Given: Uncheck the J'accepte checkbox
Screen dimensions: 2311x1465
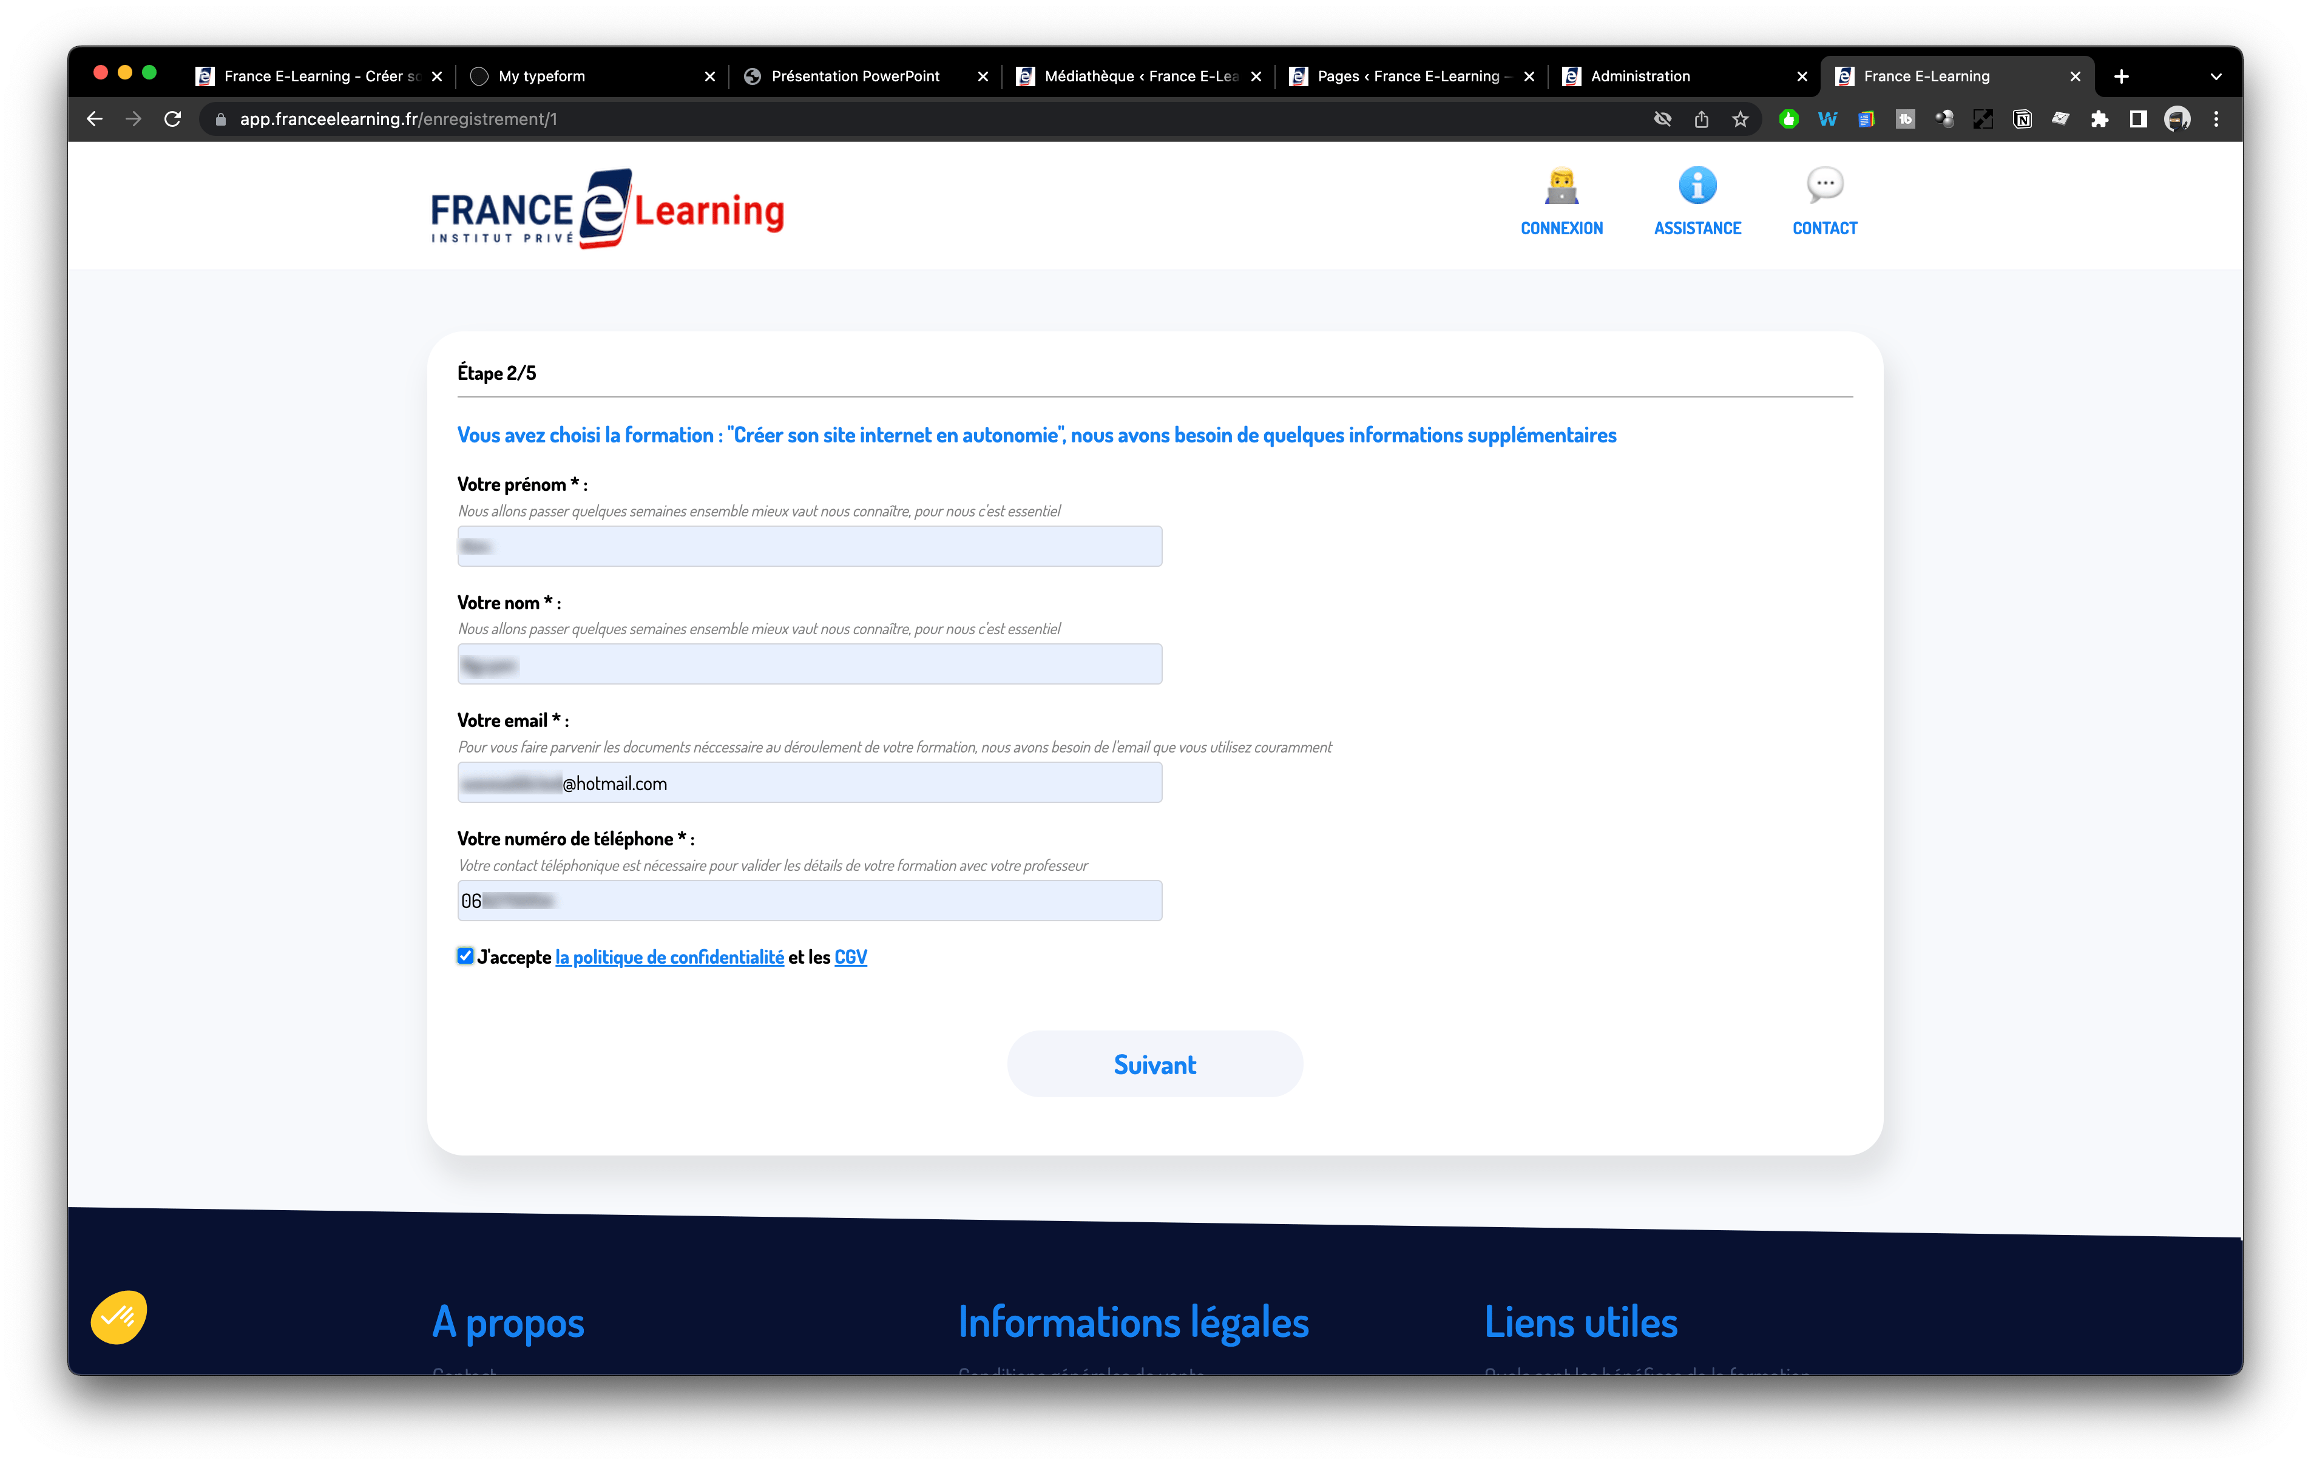Looking at the screenshot, I should [465, 955].
